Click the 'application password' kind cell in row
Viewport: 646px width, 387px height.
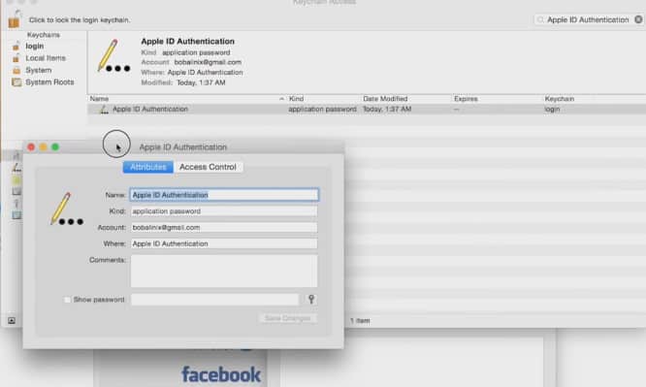322,110
